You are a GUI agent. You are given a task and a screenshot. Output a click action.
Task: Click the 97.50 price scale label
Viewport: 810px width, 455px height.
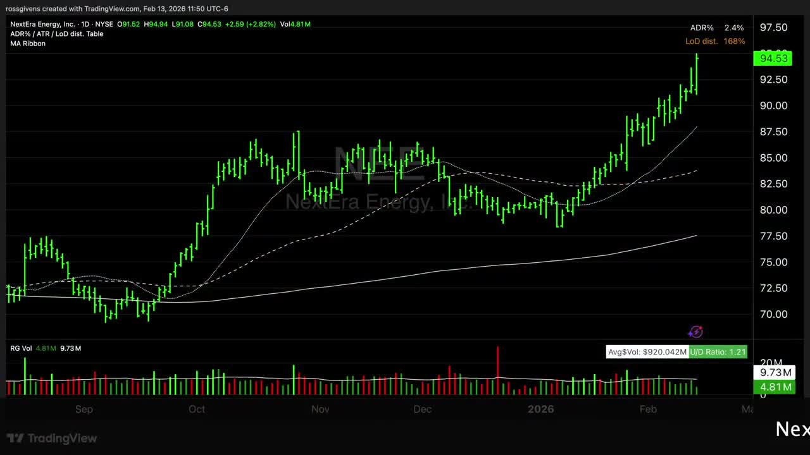point(773,28)
